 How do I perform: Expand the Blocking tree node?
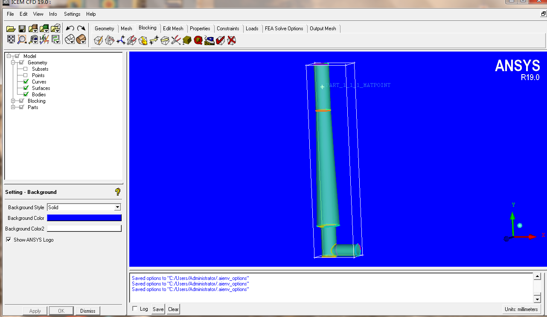(x=13, y=101)
